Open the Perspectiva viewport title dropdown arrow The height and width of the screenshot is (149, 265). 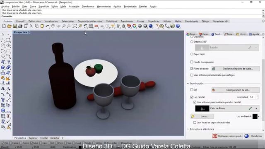29,32
